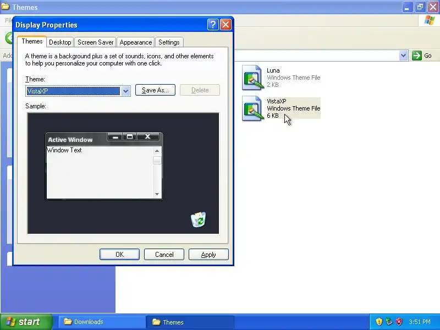Image resolution: width=440 pixels, height=330 pixels.
Task: Open the red shield alert tray icon
Action: 399,322
